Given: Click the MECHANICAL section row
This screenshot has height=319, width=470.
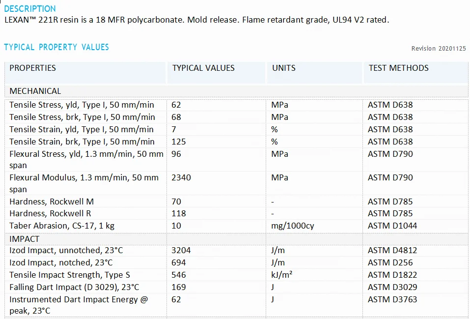Looking at the screenshot, I should 35,91.
